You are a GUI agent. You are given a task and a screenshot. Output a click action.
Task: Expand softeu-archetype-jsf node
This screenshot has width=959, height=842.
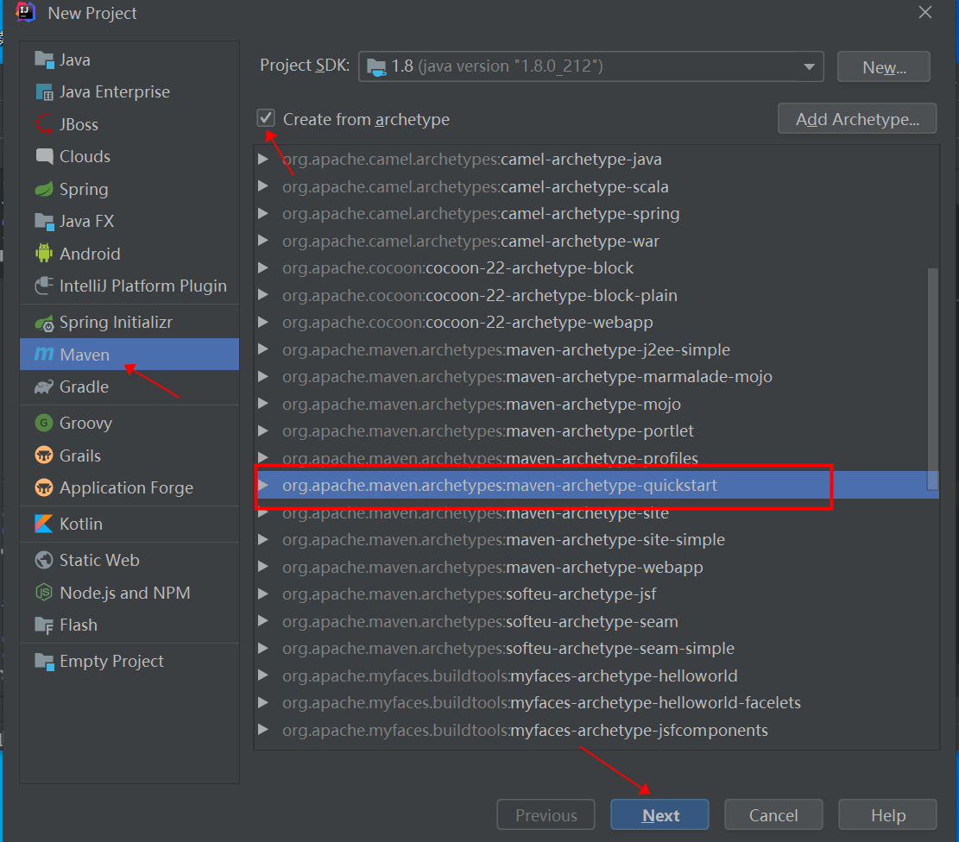pos(263,594)
